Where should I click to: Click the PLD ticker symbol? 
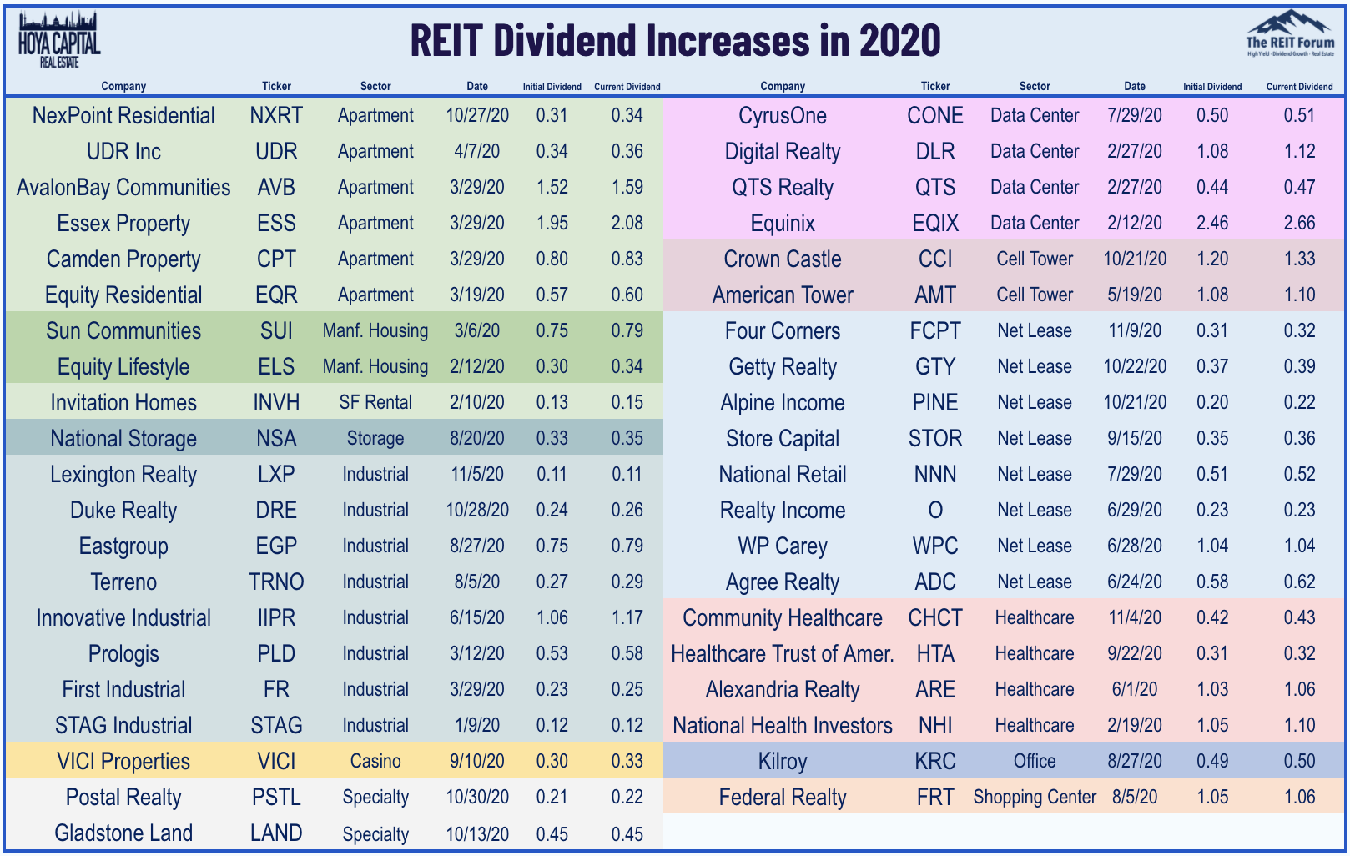(276, 654)
